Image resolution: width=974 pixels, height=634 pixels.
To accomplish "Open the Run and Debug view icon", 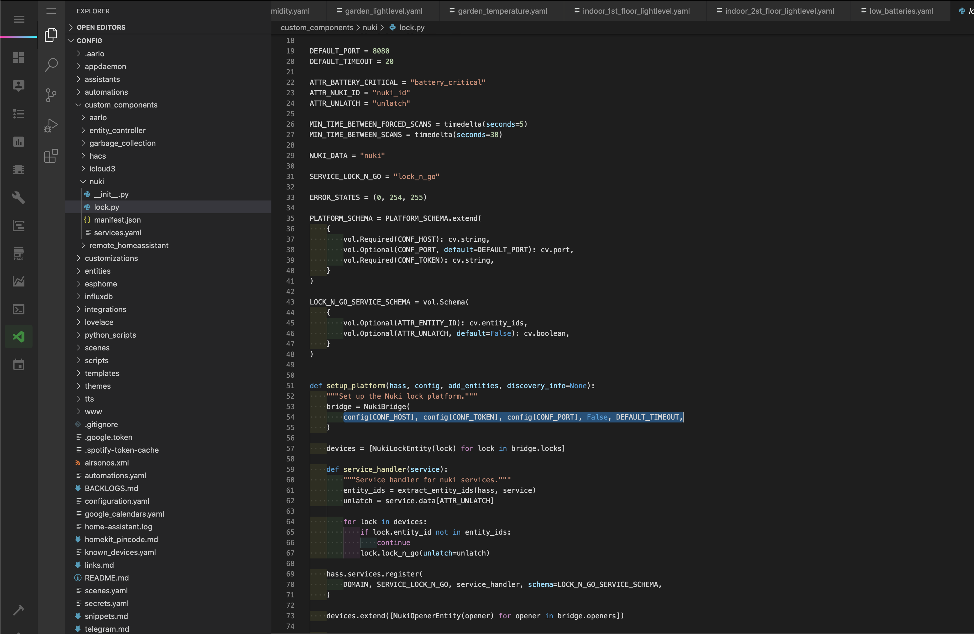I will pyautogui.click(x=51, y=125).
